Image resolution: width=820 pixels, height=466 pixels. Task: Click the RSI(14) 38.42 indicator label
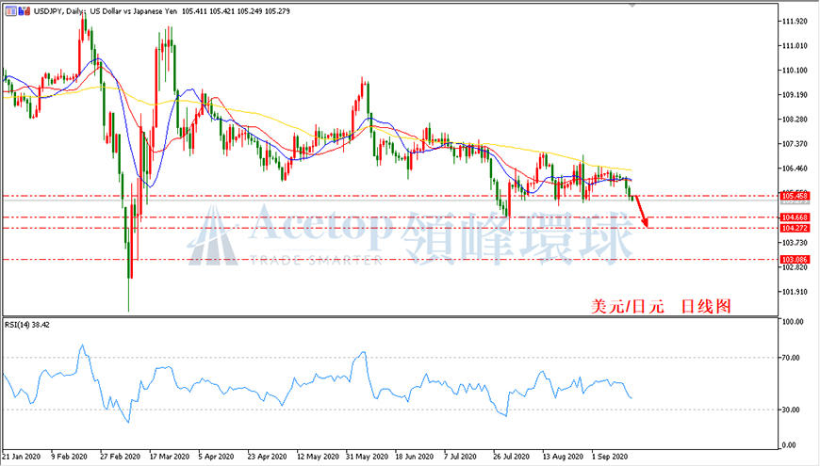point(26,325)
